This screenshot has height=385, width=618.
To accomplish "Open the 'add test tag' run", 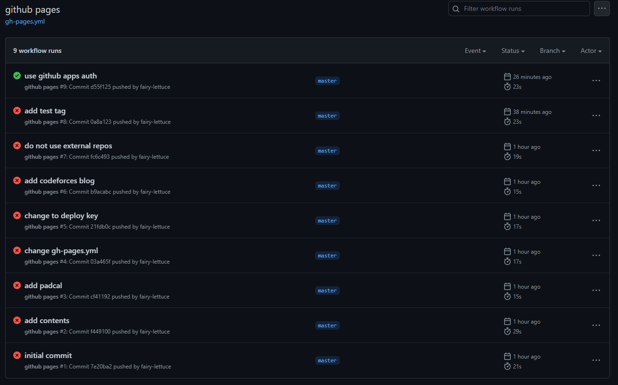I will 45,111.
